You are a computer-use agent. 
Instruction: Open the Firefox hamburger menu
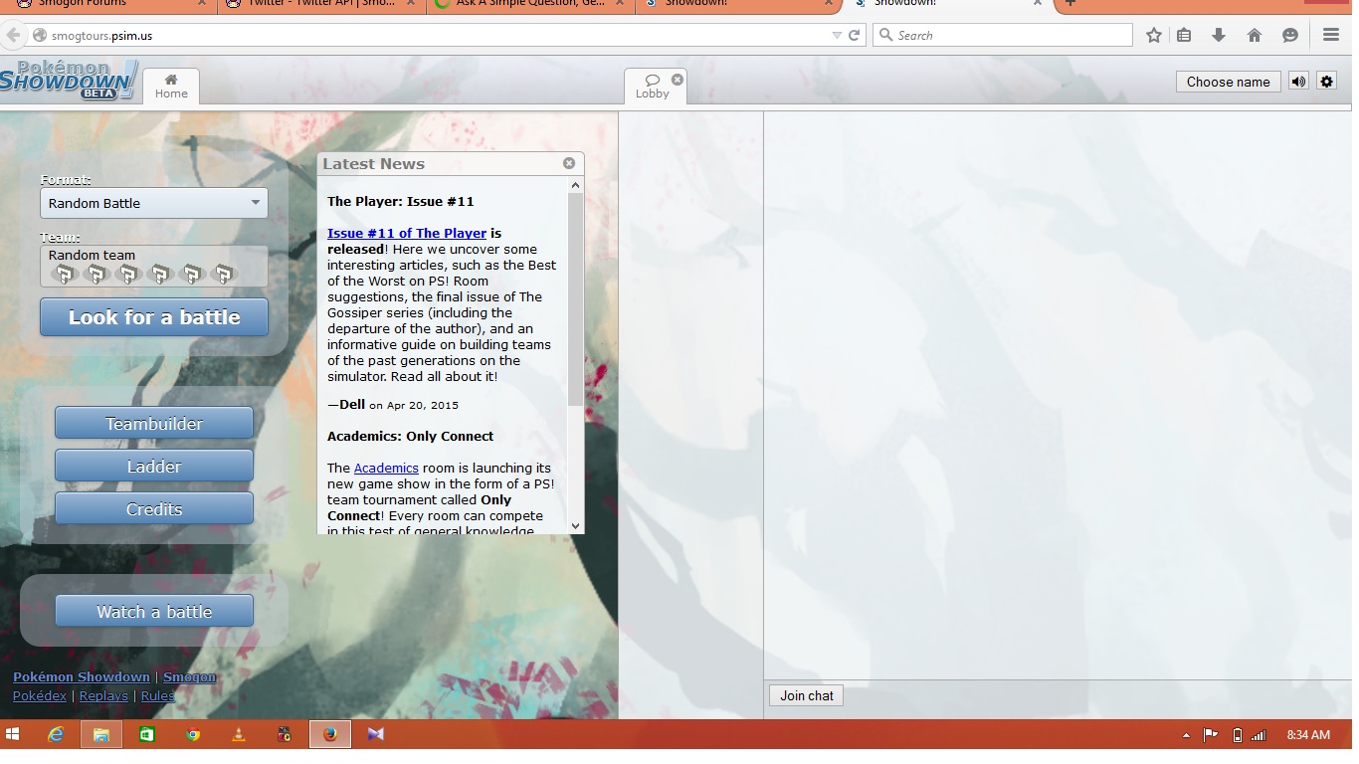[x=1331, y=35]
